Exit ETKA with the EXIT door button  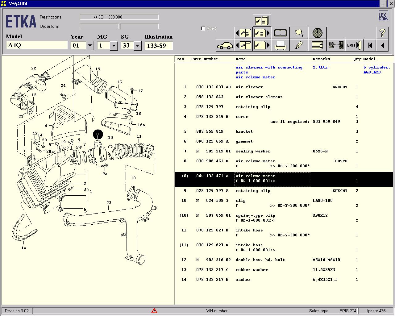[x=355, y=45]
